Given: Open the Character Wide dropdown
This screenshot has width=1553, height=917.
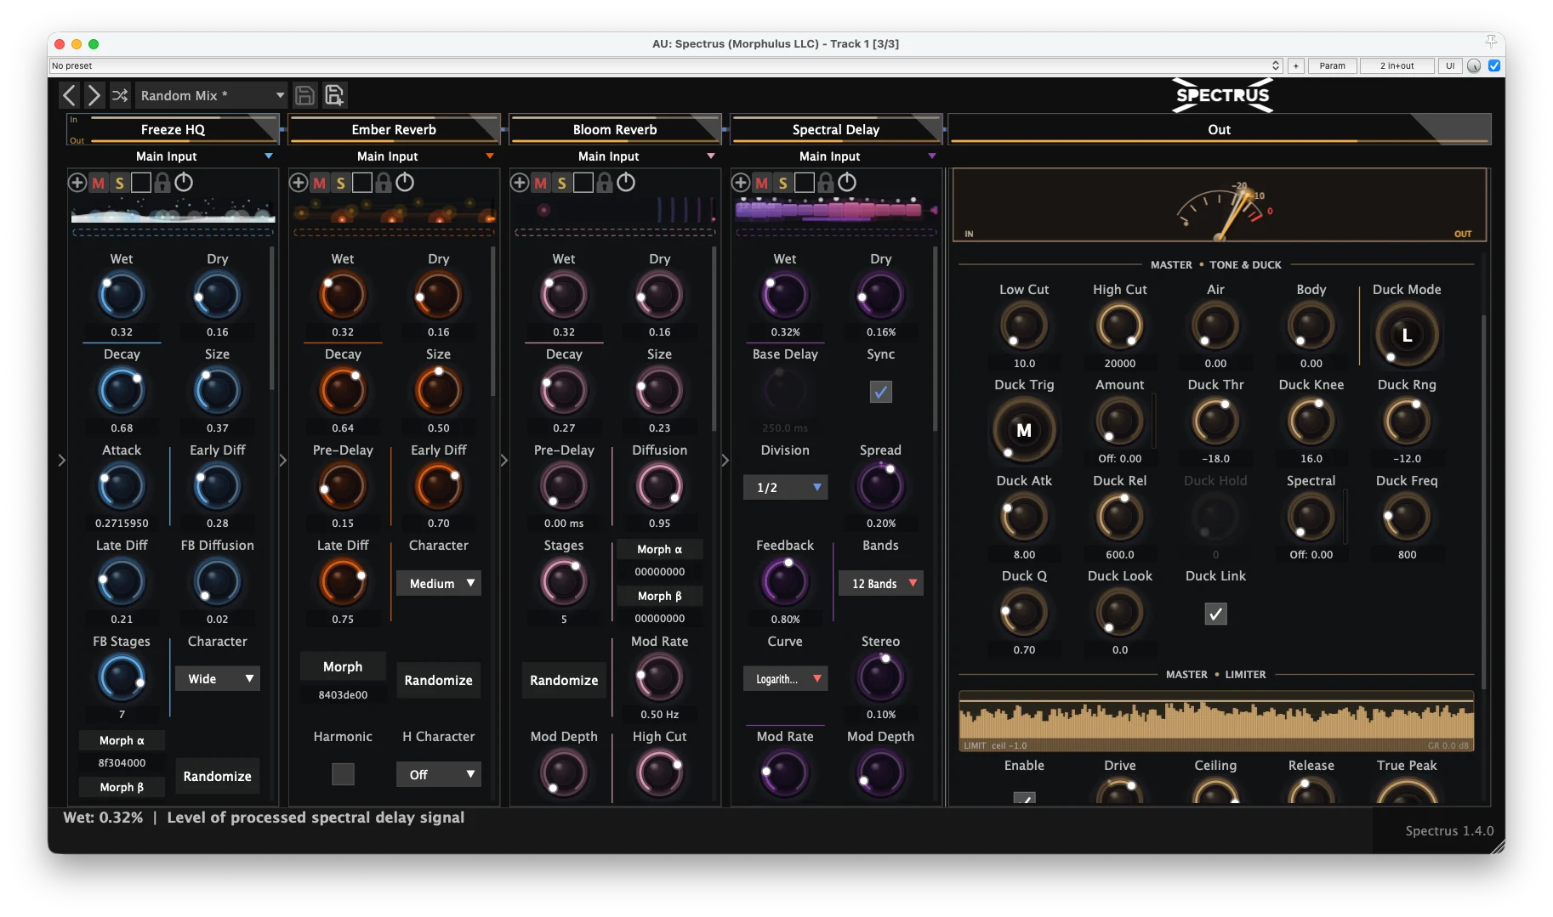Looking at the screenshot, I should (x=218, y=678).
